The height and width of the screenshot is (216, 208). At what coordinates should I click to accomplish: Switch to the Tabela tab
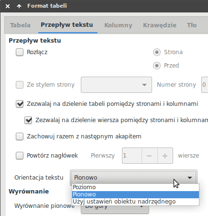click(20, 25)
